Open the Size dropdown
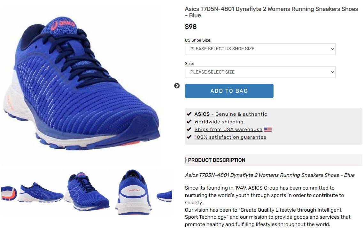Screen dimensions: 363x235 tap(260, 72)
